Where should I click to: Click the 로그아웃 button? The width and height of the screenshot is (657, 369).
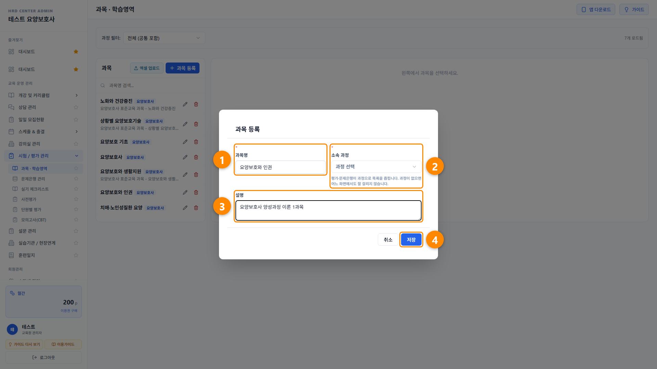pyautogui.click(x=43, y=357)
